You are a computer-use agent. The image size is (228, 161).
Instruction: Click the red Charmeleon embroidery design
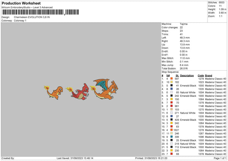click(x=78, y=92)
